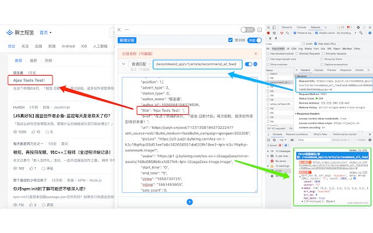Click DevTools warnings count badge

[x=341, y=27]
